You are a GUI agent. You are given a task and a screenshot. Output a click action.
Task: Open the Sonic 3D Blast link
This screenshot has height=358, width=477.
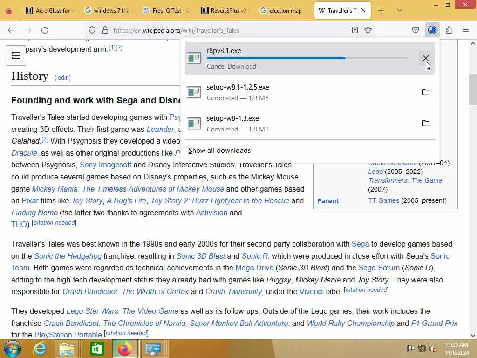click(201, 256)
